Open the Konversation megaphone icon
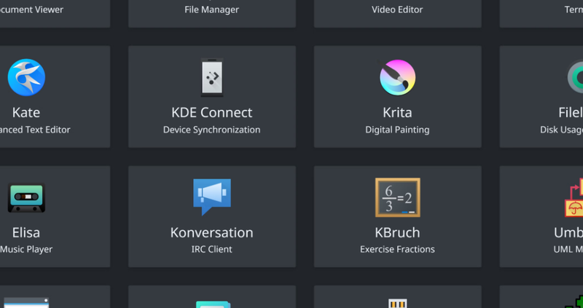583x308 pixels. pos(212,197)
